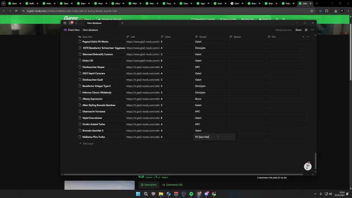
Task: Click page icon beside Maibatsu Pico Turbo
Action: coord(80,137)
